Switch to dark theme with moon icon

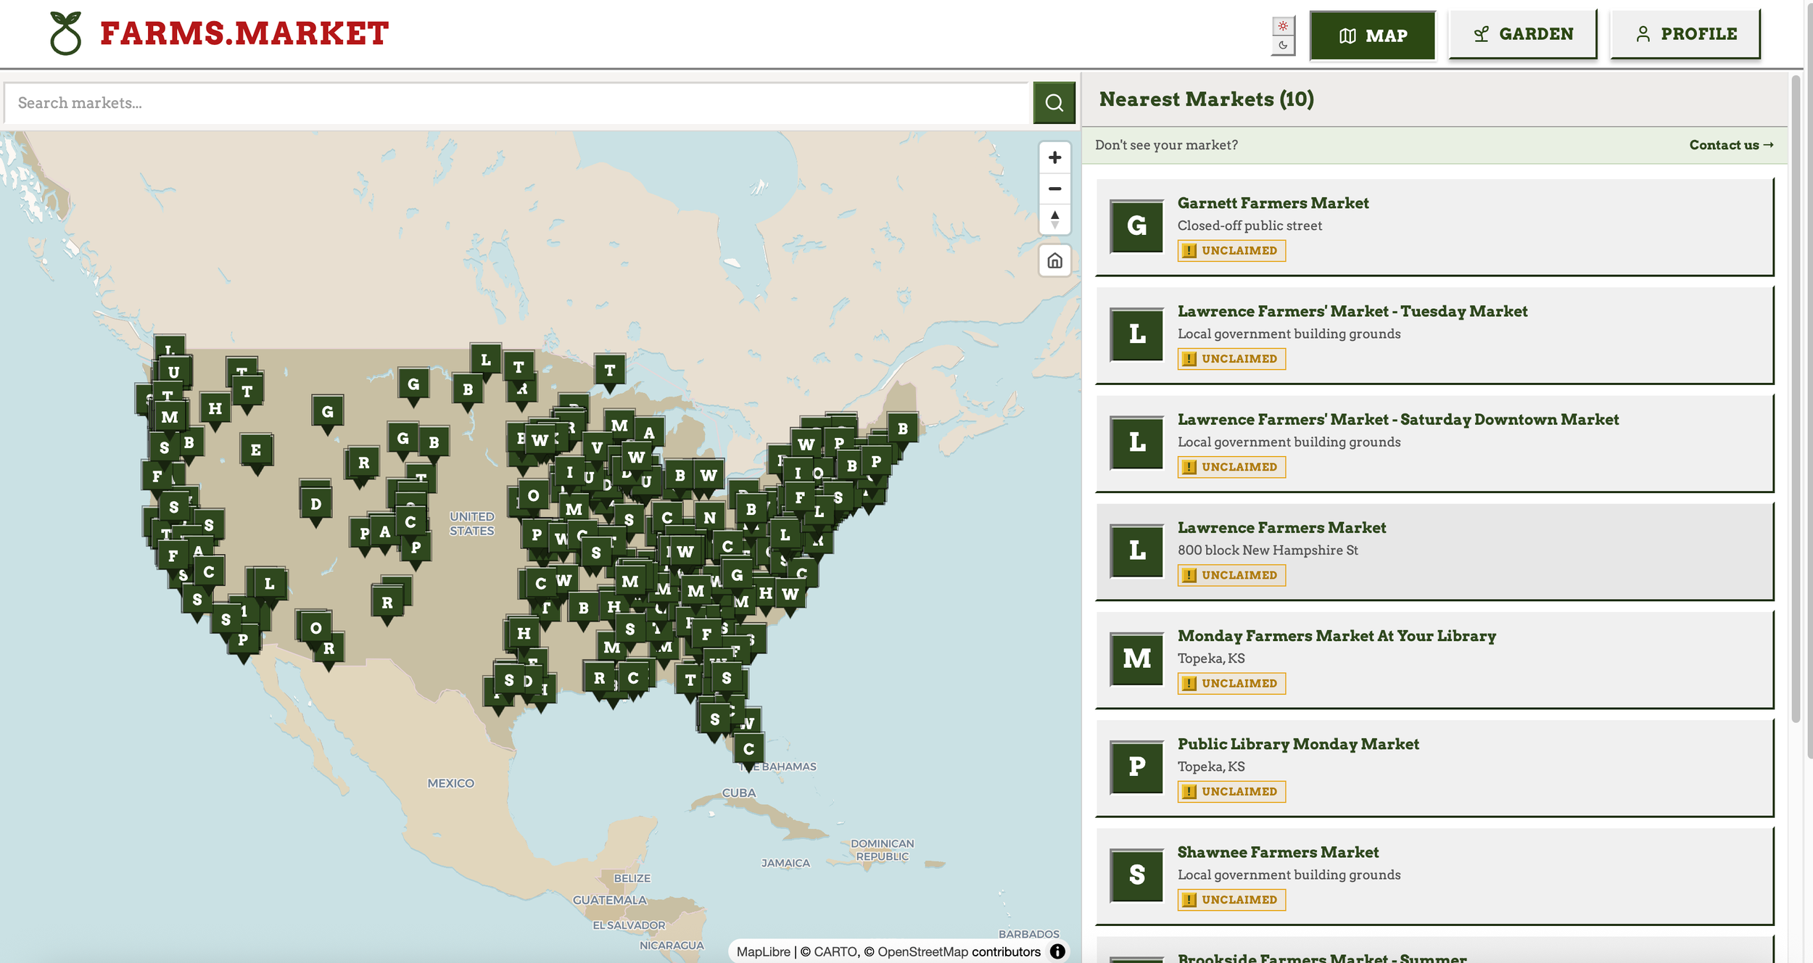coord(1283,45)
